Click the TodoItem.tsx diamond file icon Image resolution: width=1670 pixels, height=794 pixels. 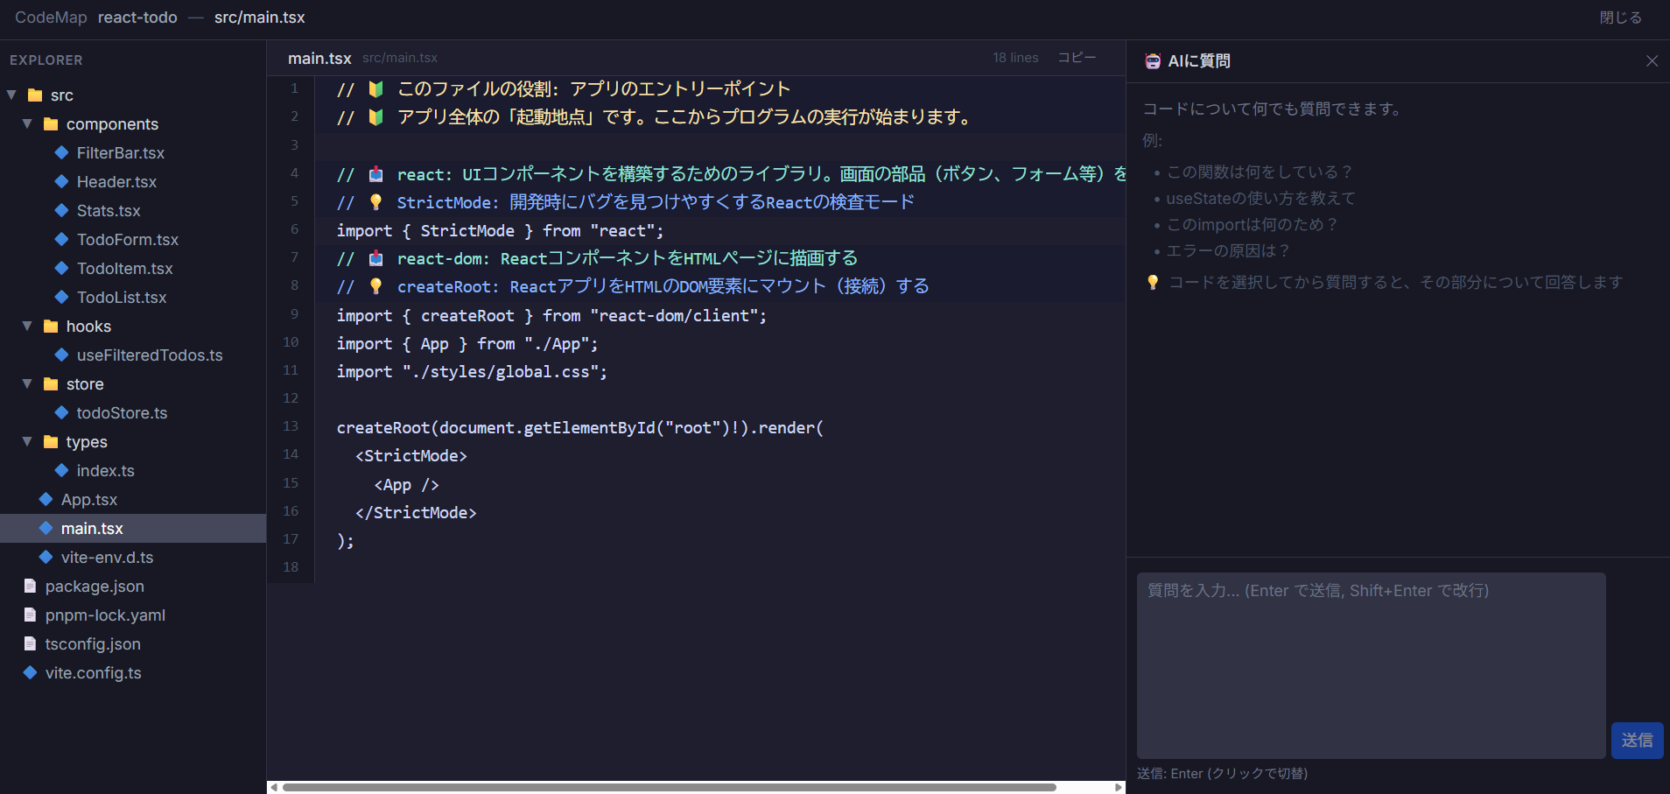[x=61, y=268]
